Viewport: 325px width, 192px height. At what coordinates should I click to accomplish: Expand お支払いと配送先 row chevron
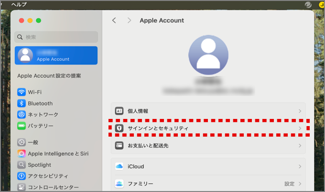pyautogui.click(x=300, y=145)
